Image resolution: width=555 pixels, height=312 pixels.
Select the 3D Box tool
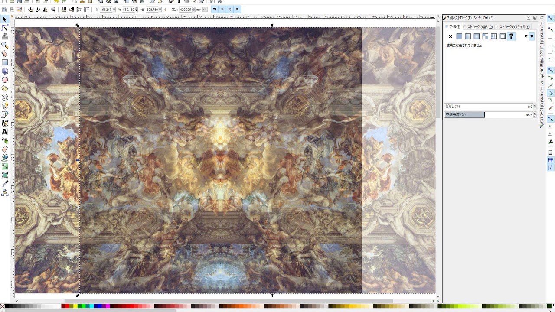[x=5, y=71]
